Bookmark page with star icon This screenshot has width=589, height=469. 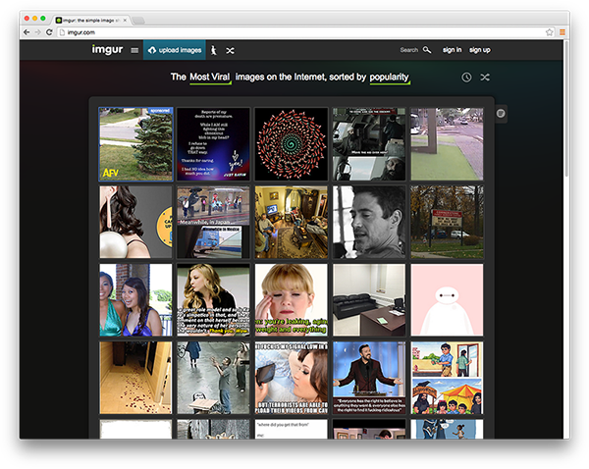pos(549,32)
